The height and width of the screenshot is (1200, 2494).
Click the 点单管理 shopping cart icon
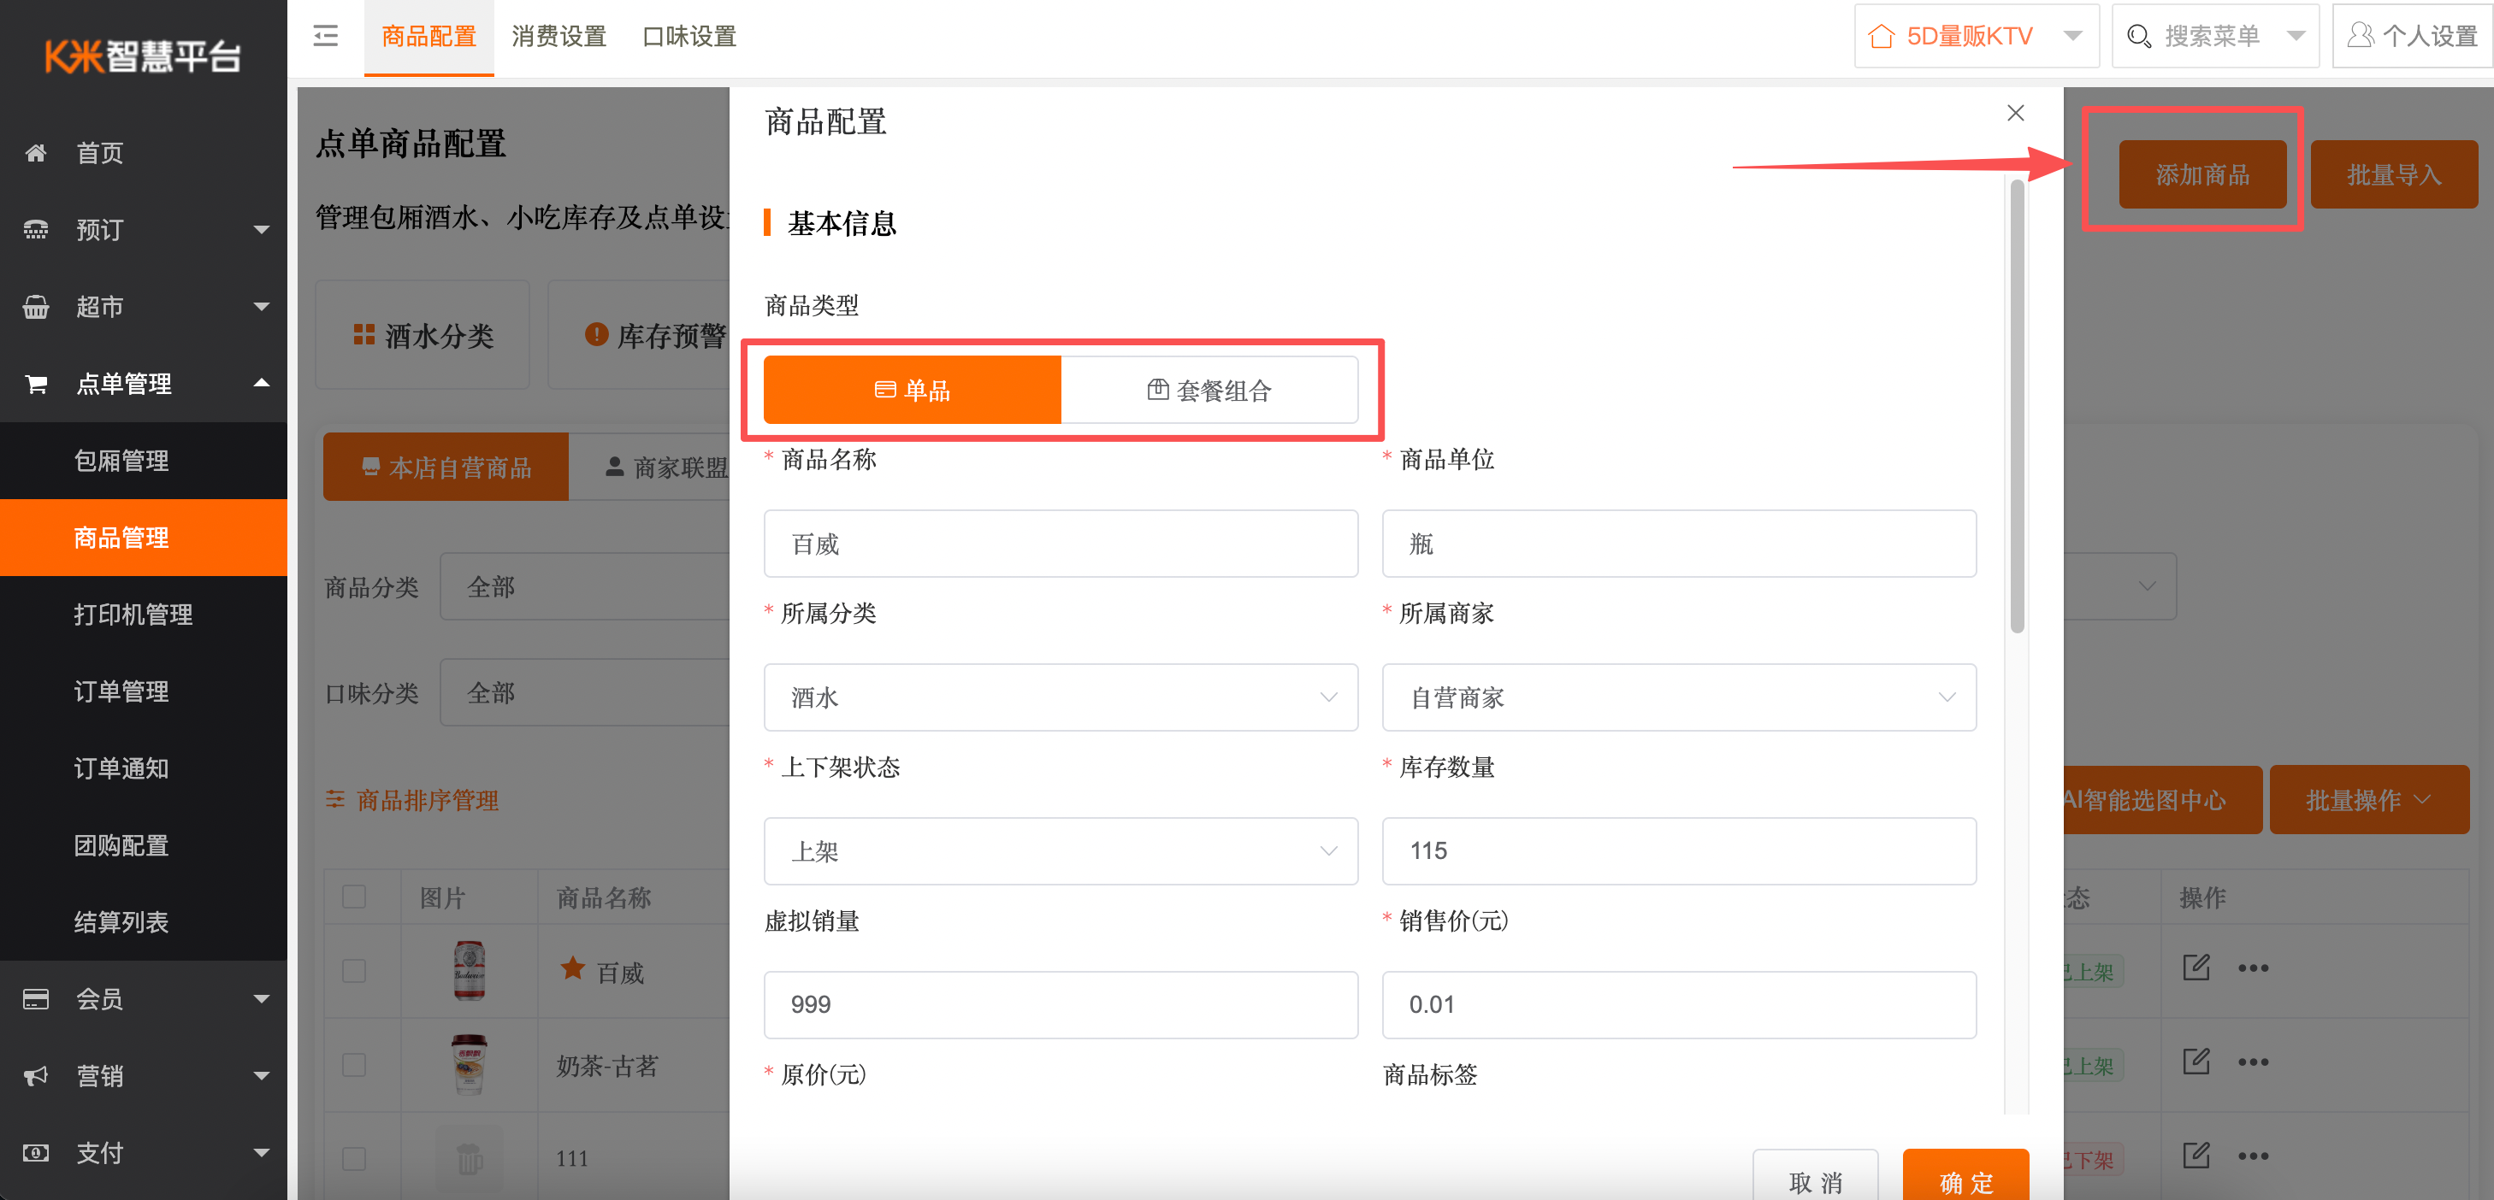coord(36,385)
